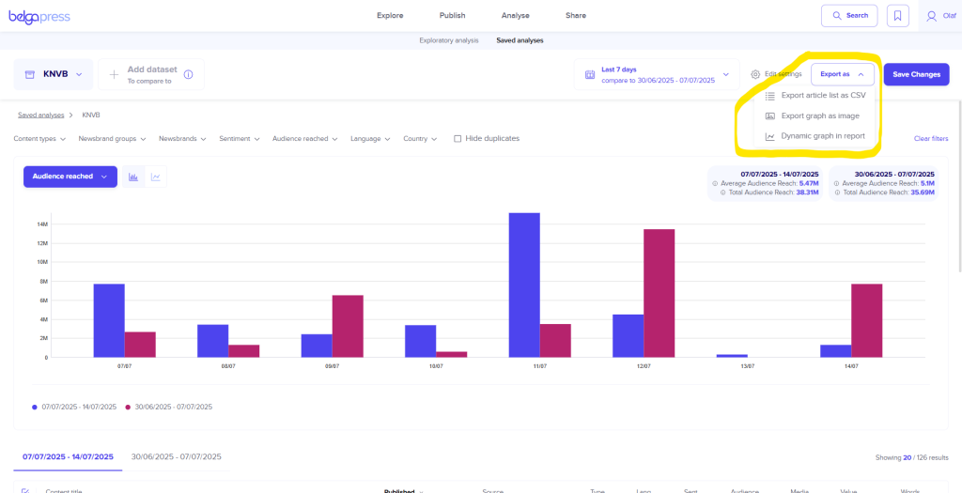Click the info icon beside Add dataset
Viewport: 962px width, 493px height.
pos(188,75)
